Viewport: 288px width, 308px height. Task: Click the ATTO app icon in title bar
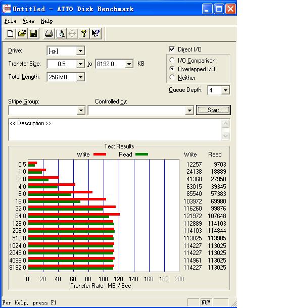click(7, 9)
